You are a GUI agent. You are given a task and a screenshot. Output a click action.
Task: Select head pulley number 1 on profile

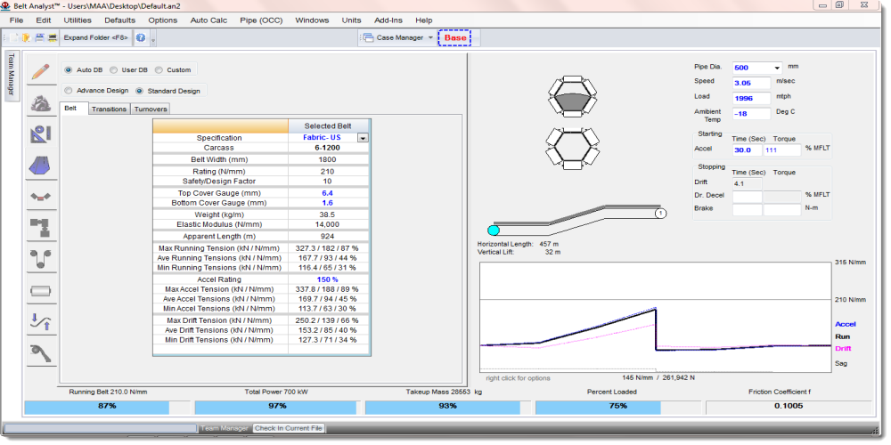click(x=660, y=214)
